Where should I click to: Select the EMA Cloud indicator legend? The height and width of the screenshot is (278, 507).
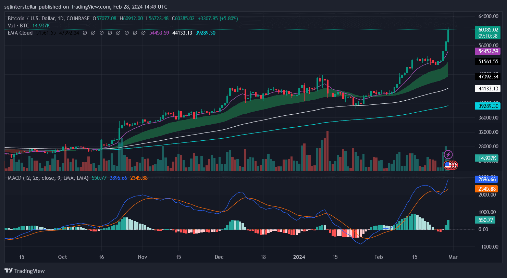20,33
